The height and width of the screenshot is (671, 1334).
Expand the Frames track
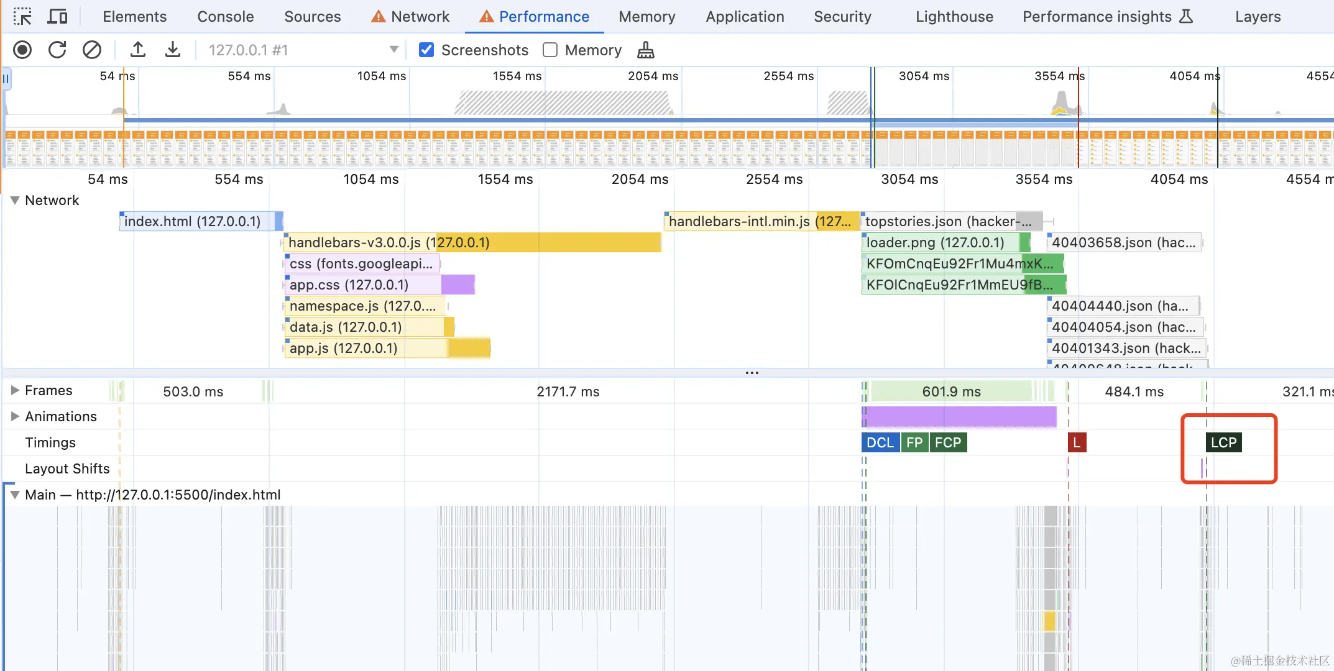coord(15,390)
